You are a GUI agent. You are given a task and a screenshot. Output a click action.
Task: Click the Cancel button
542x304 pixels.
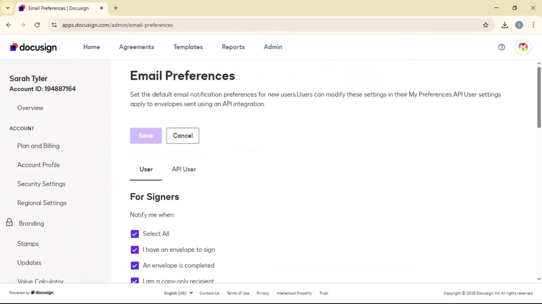(183, 136)
